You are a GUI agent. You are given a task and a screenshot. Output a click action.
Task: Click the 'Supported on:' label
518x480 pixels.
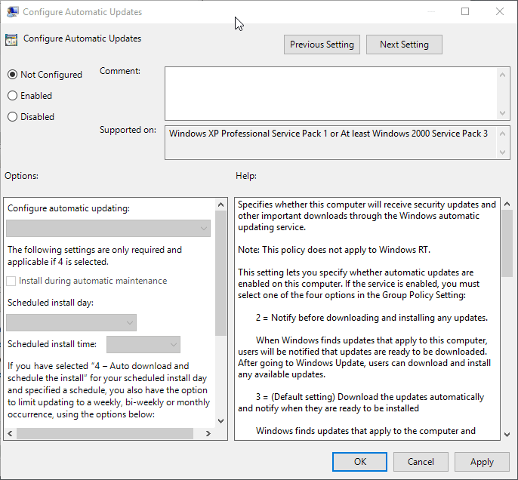(x=128, y=130)
